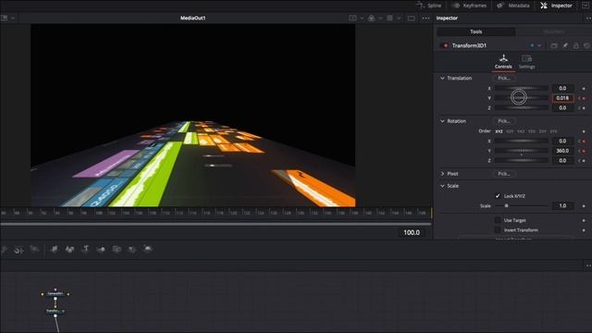Viewport: 592px width, 333px height.
Task: Toggle keyframe on Translation Y
Action: click(x=584, y=98)
